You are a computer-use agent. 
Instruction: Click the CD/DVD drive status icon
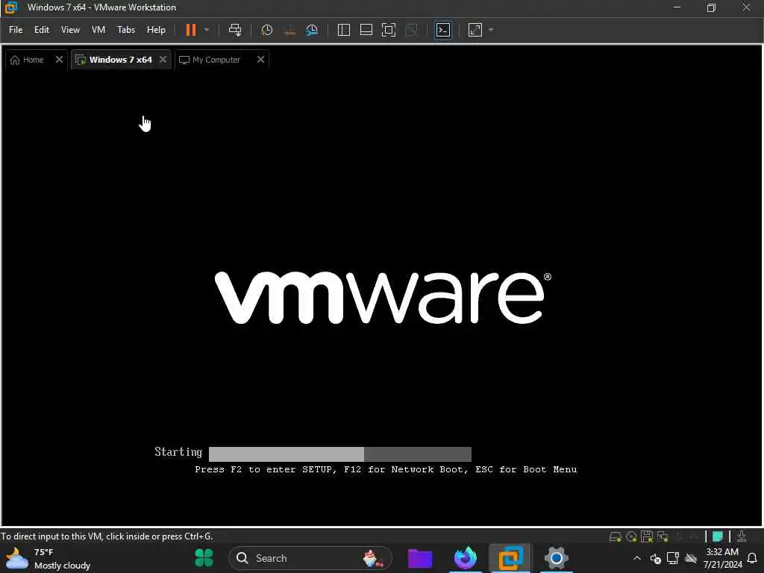(x=631, y=537)
